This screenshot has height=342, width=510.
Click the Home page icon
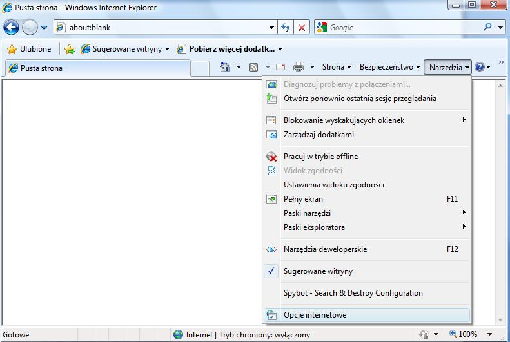(225, 67)
